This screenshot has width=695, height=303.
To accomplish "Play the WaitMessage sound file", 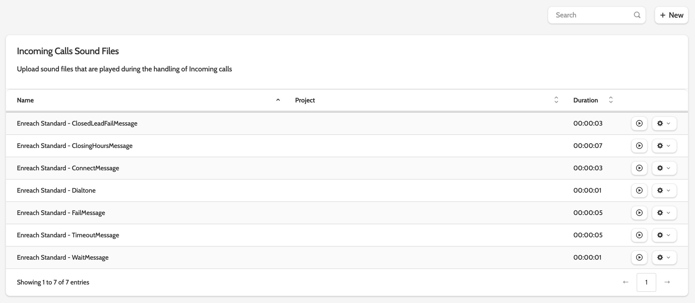I will pos(639,257).
